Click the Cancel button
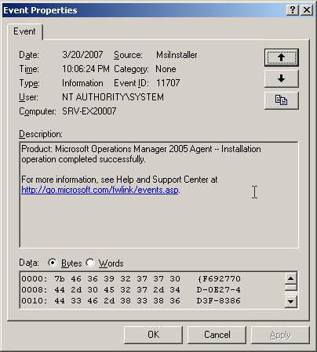This screenshot has height=352, width=317. tap(217, 335)
